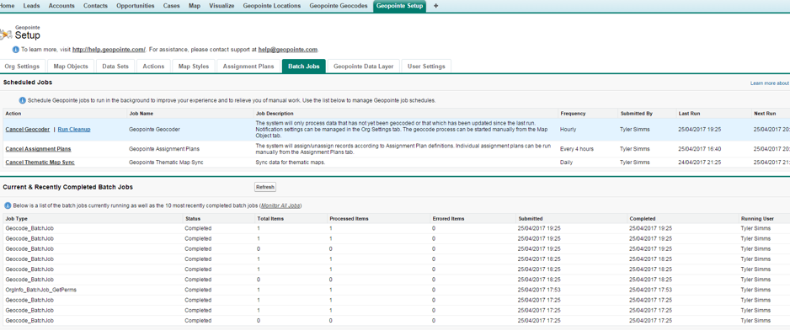This screenshot has width=790, height=336.
Task: Click the info icon in Scheduled Jobs note
Action: point(22,100)
